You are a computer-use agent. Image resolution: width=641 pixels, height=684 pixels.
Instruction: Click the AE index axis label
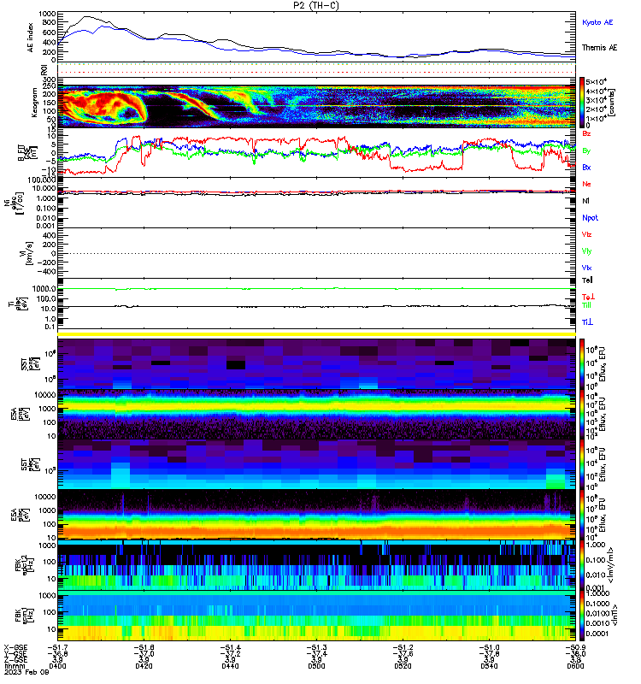30,38
